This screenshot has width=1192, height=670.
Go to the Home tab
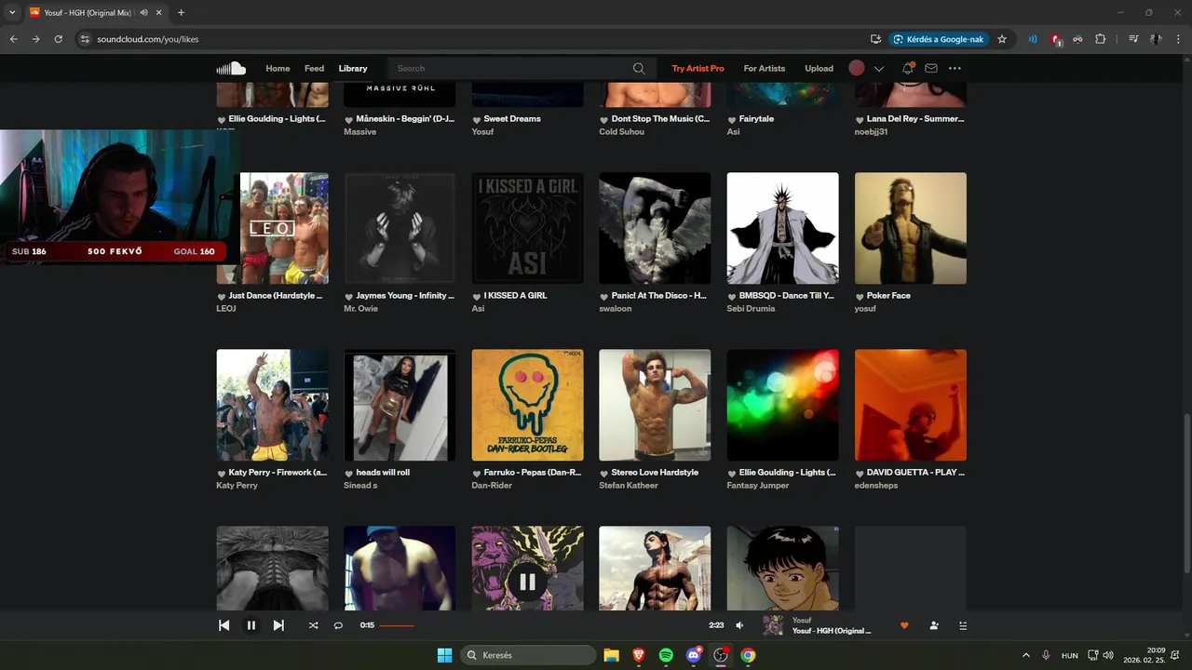coord(278,68)
